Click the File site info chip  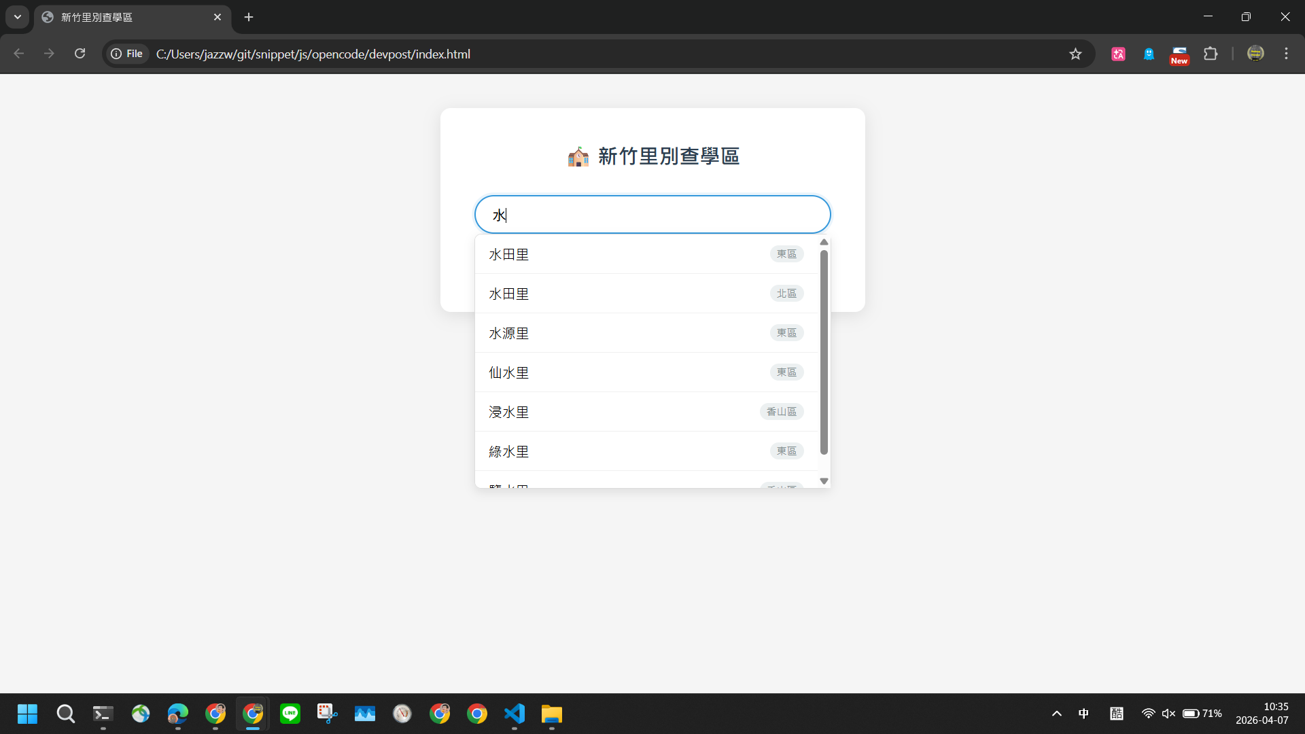point(127,54)
